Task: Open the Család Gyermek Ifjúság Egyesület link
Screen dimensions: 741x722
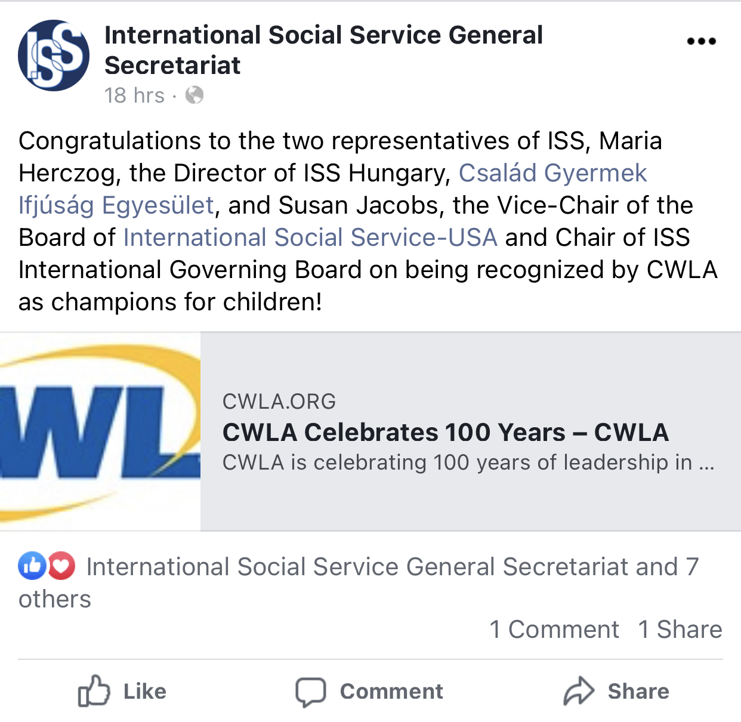Action: click(x=552, y=173)
